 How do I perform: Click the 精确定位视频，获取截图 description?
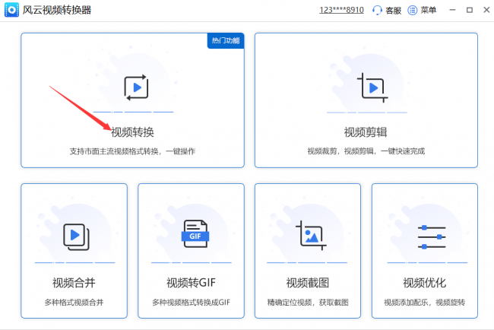(308, 303)
